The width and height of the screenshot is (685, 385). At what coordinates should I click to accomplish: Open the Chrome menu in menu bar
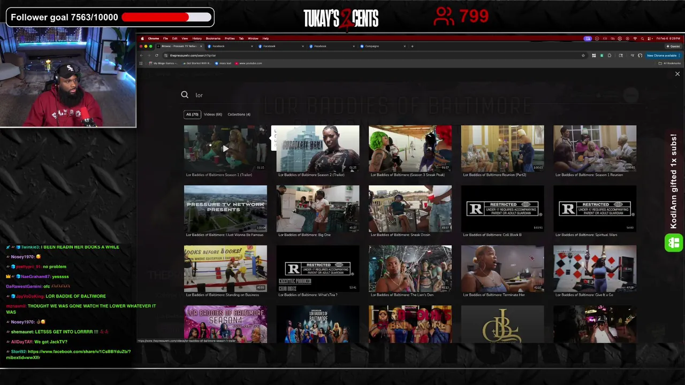pos(154,38)
